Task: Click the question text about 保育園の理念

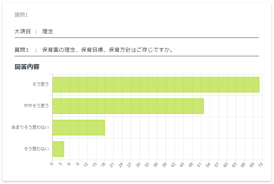Action: tap(108, 50)
